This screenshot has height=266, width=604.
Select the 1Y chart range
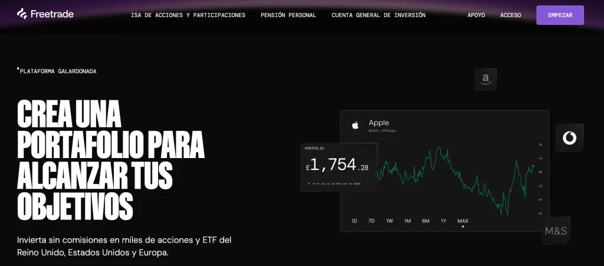tap(444, 221)
